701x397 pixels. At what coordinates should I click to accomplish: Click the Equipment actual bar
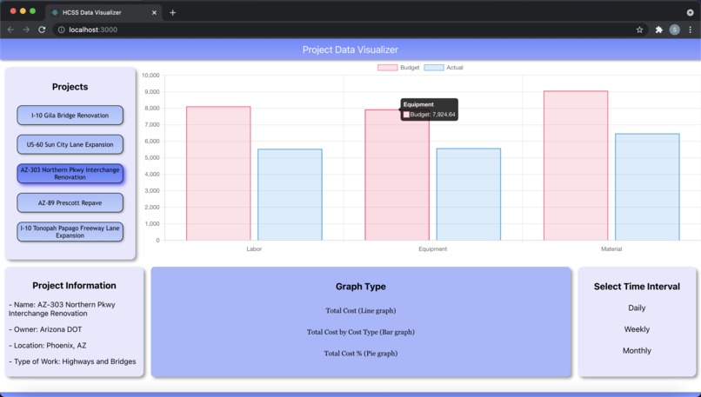tap(469, 195)
